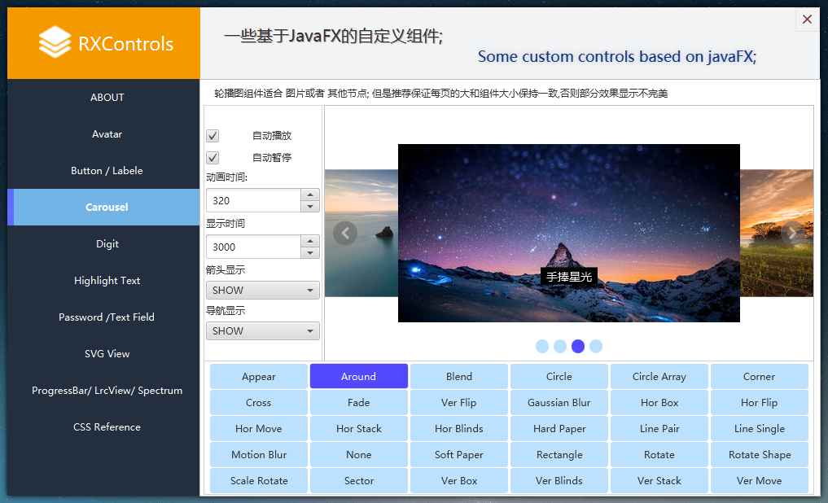Apply the Rotate Shape transition effect
This screenshot has width=828, height=503.
click(759, 455)
